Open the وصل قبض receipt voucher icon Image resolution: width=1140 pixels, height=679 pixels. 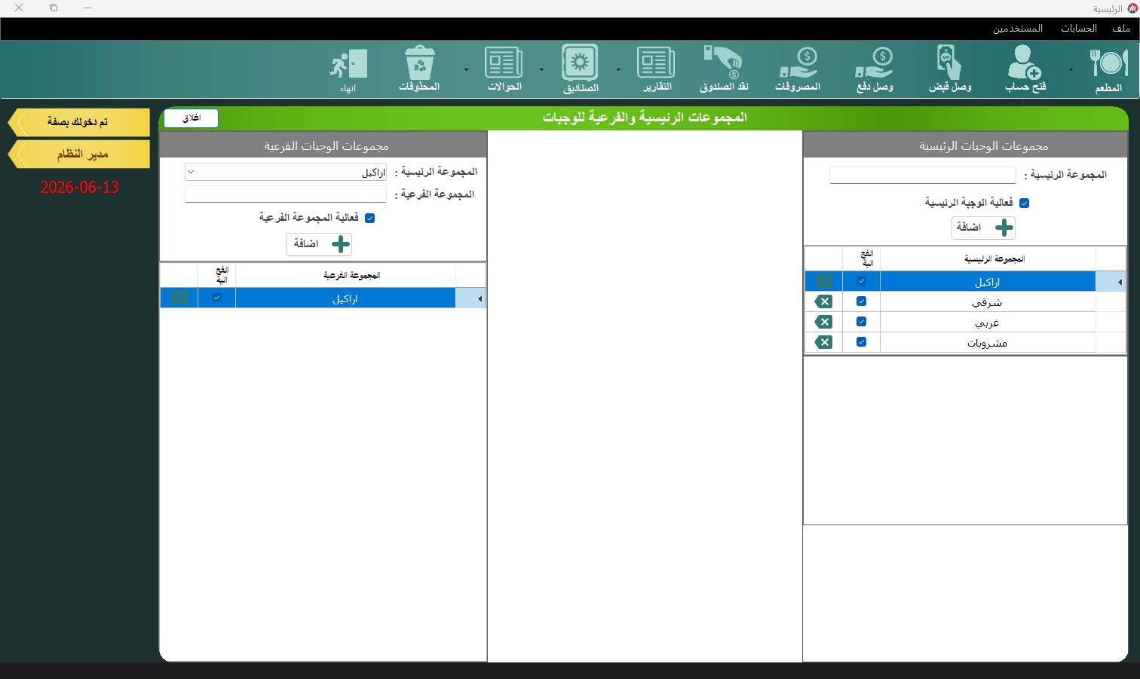pos(950,69)
